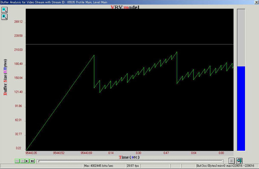Click the first green sawtooth peak
259x169 pixels.
tap(94, 55)
